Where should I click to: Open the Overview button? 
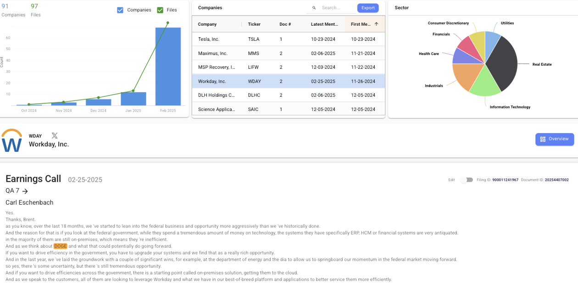pyautogui.click(x=554, y=139)
